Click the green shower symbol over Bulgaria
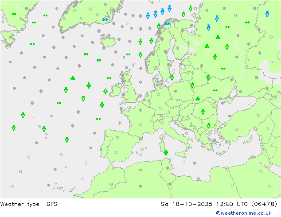Image resolution: width=281 pixels, height=217 pixels. click(x=208, y=125)
